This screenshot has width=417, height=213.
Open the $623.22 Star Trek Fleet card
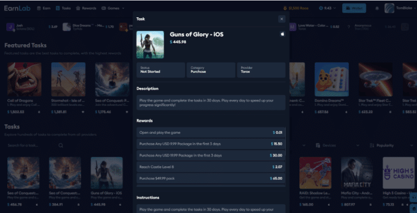[x=375, y=88]
